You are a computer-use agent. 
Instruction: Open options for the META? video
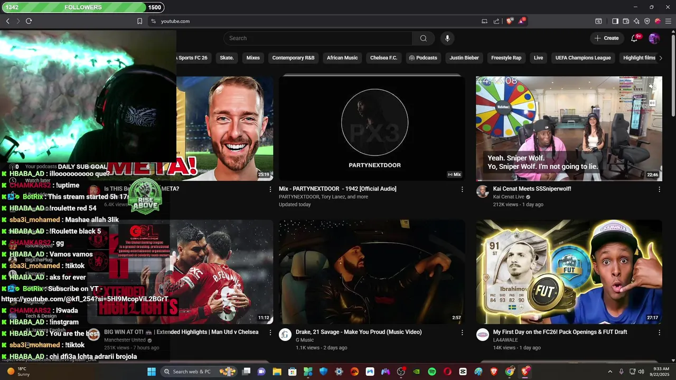tap(270, 189)
